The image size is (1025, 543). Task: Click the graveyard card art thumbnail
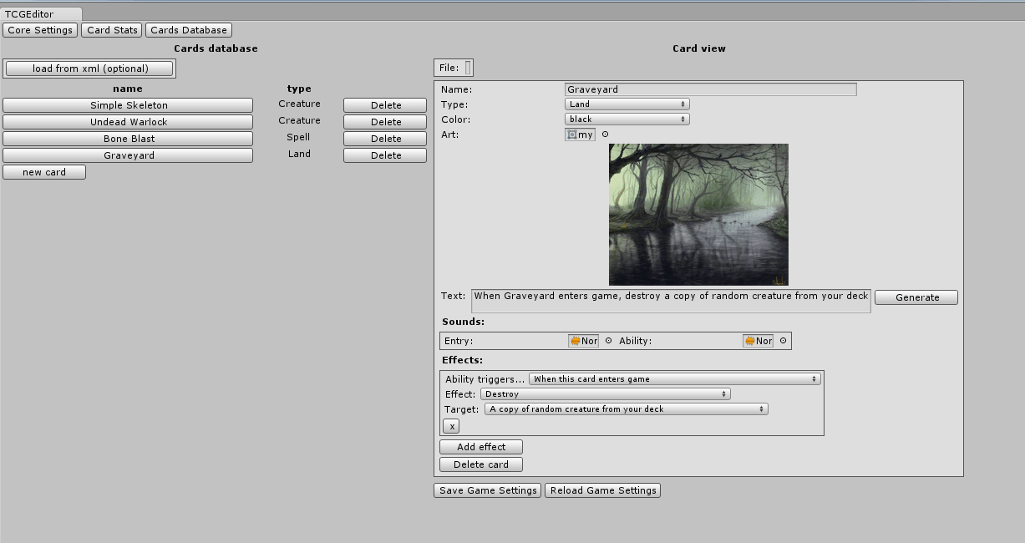click(698, 214)
